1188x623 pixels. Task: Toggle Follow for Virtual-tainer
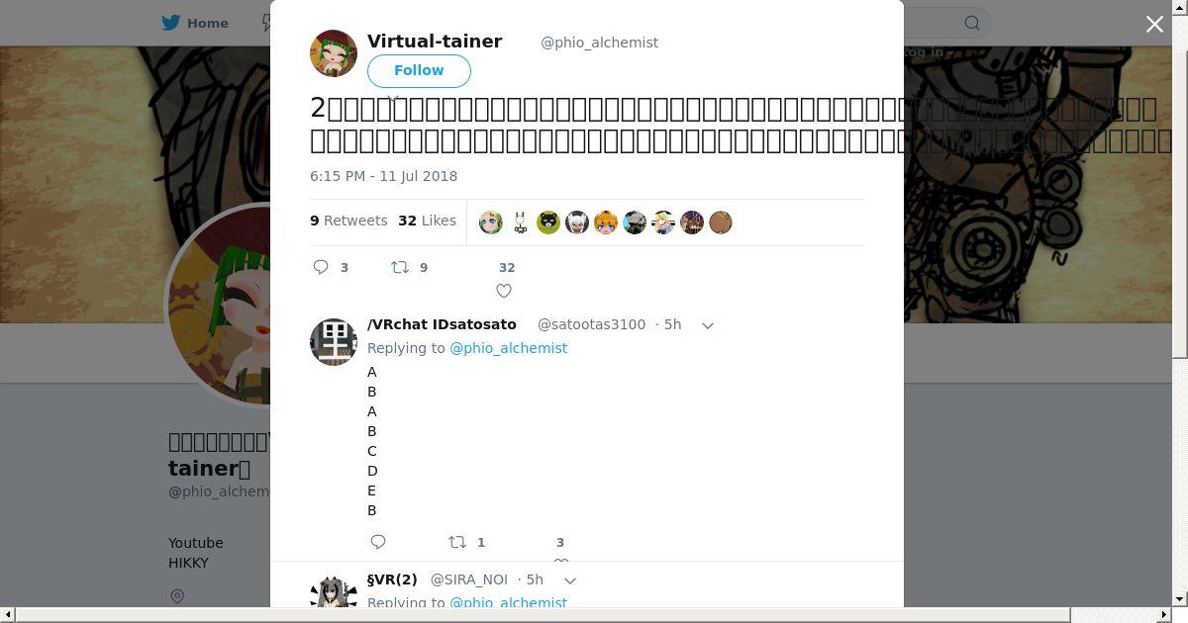[x=419, y=70]
